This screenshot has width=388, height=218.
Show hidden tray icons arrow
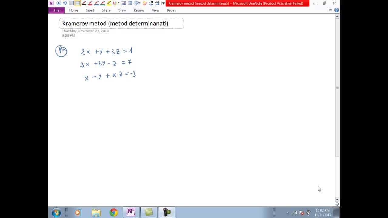tap(288, 213)
